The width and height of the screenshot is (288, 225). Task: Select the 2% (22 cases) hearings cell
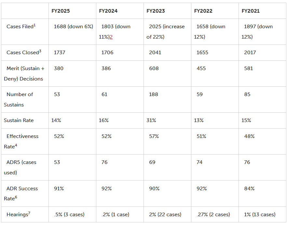pyautogui.click(x=165, y=215)
